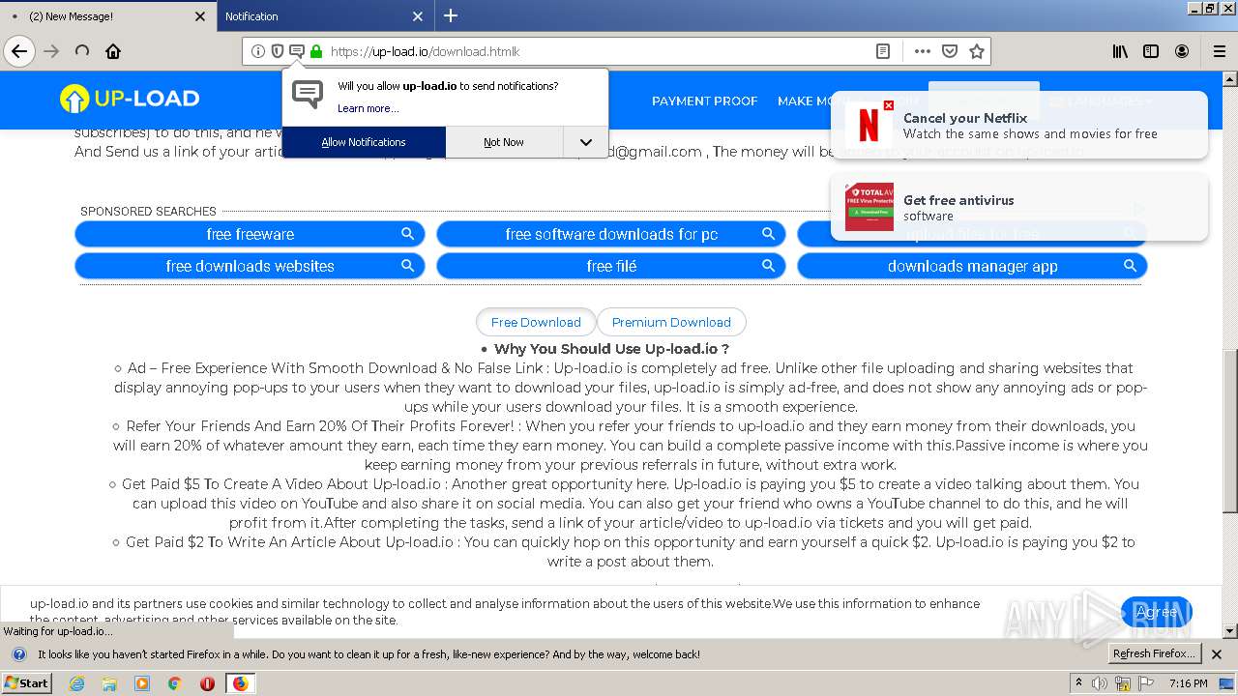Open the site information icon in address bar
The width and height of the screenshot is (1238, 696).
[258, 51]
